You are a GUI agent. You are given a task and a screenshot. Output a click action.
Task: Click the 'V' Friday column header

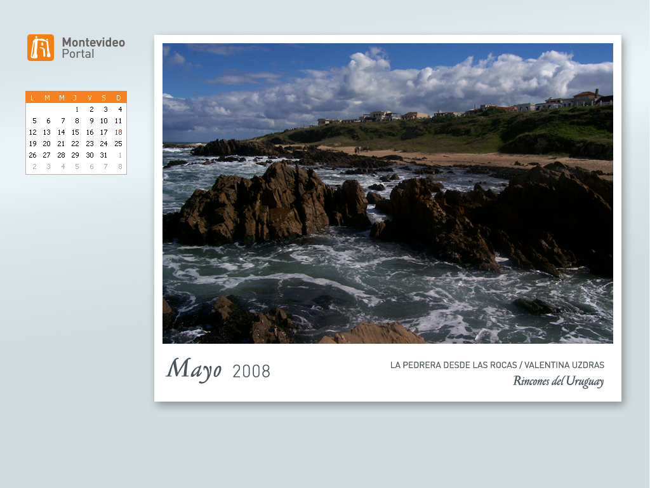coord(90,98)
